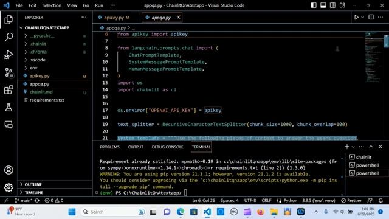Switch to the Output tab
This screenshot has width=389, height=219.
point(136,147)
